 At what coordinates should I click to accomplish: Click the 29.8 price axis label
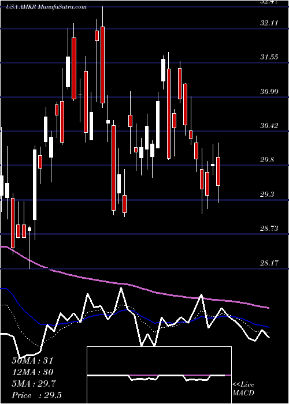coord(267,160)
